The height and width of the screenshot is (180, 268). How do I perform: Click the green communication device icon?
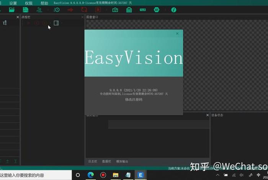click(x=129, y=10)
